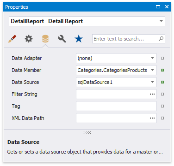
Task: Click the 'sqlDataSource1' value
Action: [x=95, y=82]
